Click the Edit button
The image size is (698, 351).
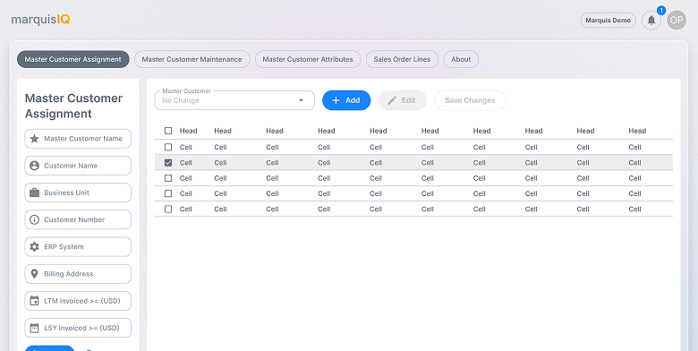[403, 100]
